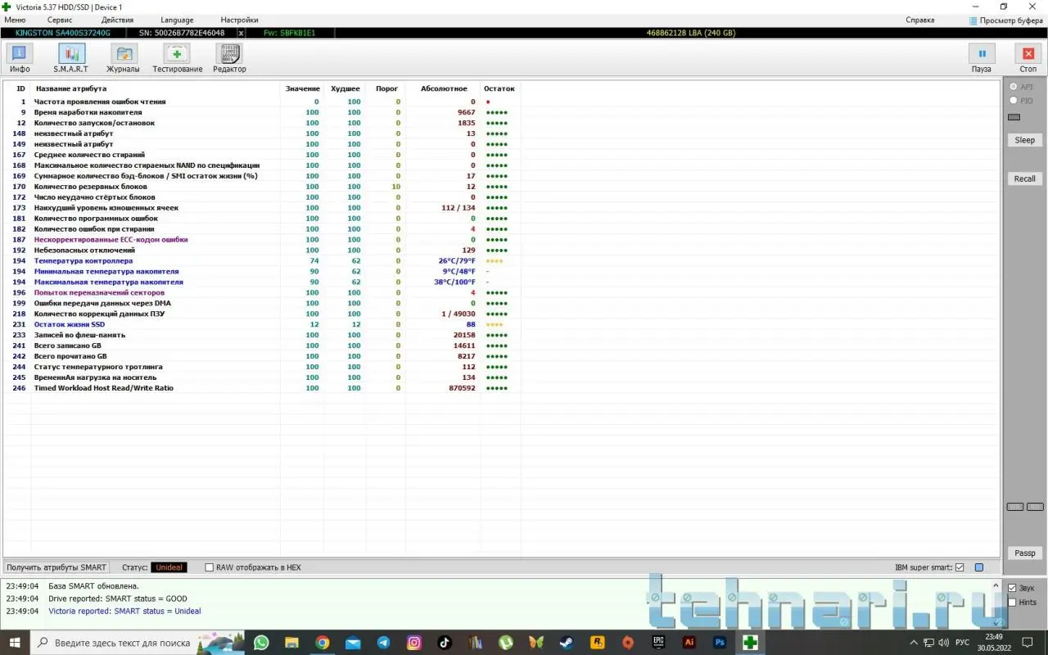Select the Температура контроллера attribute row
Viewport: 1048px width, 655px height.
click(x=263, y=260)
